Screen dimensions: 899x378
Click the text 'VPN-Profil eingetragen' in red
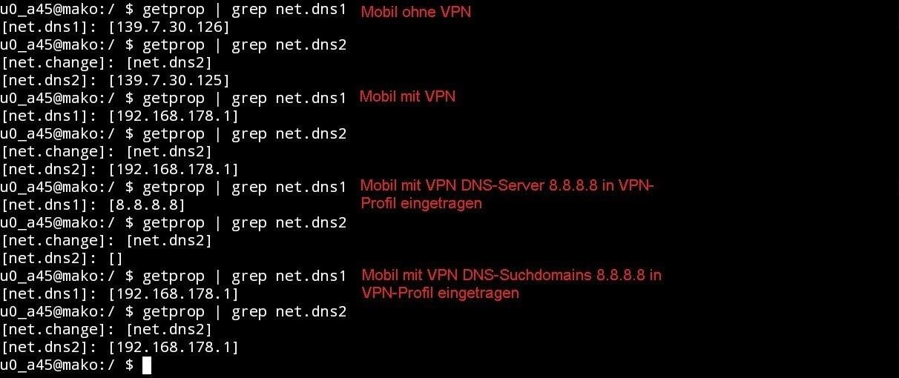point(441,293)
